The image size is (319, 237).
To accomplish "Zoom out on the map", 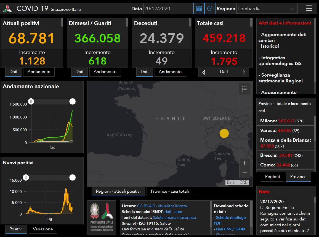I will (244, 173).
